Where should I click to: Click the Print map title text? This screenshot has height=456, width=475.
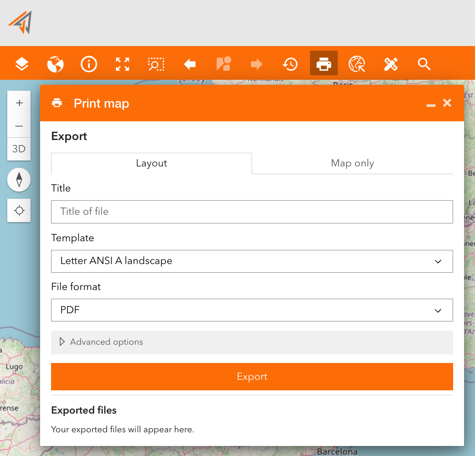pyautogui.click(x=102, y=104)
